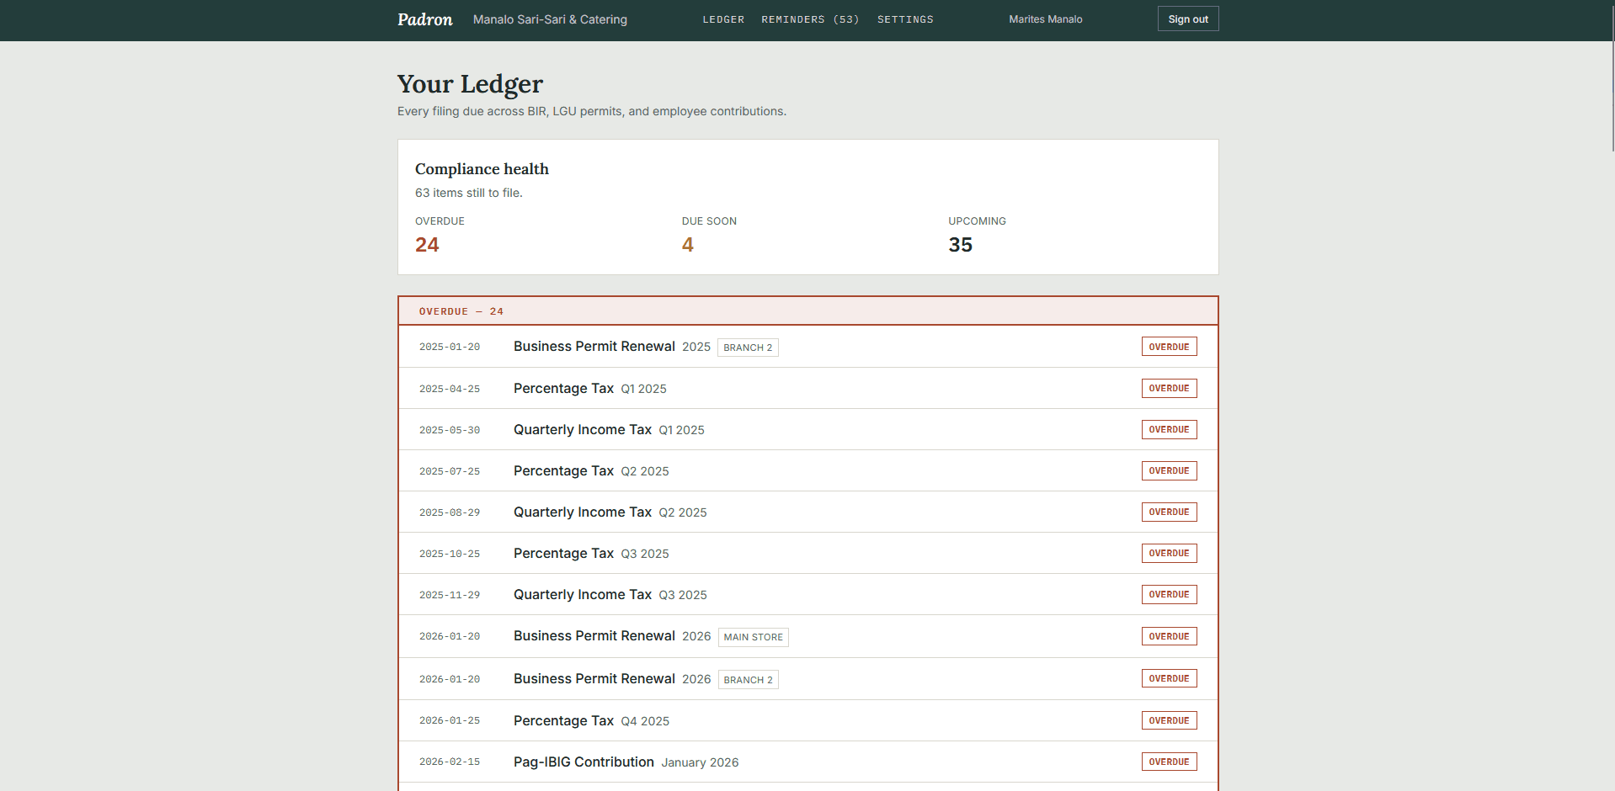The image size is (1615, 791).
Task: Select the Martes Manalo user name
Action: pyautogui.click(x=1046, y=19)
